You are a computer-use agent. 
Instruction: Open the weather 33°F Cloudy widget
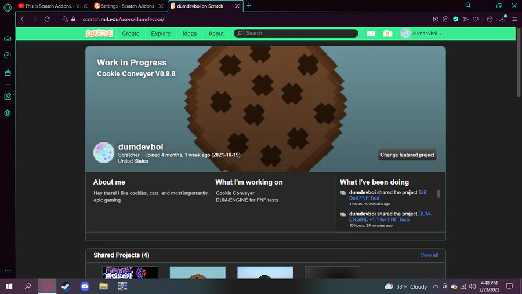pos(406,286)
